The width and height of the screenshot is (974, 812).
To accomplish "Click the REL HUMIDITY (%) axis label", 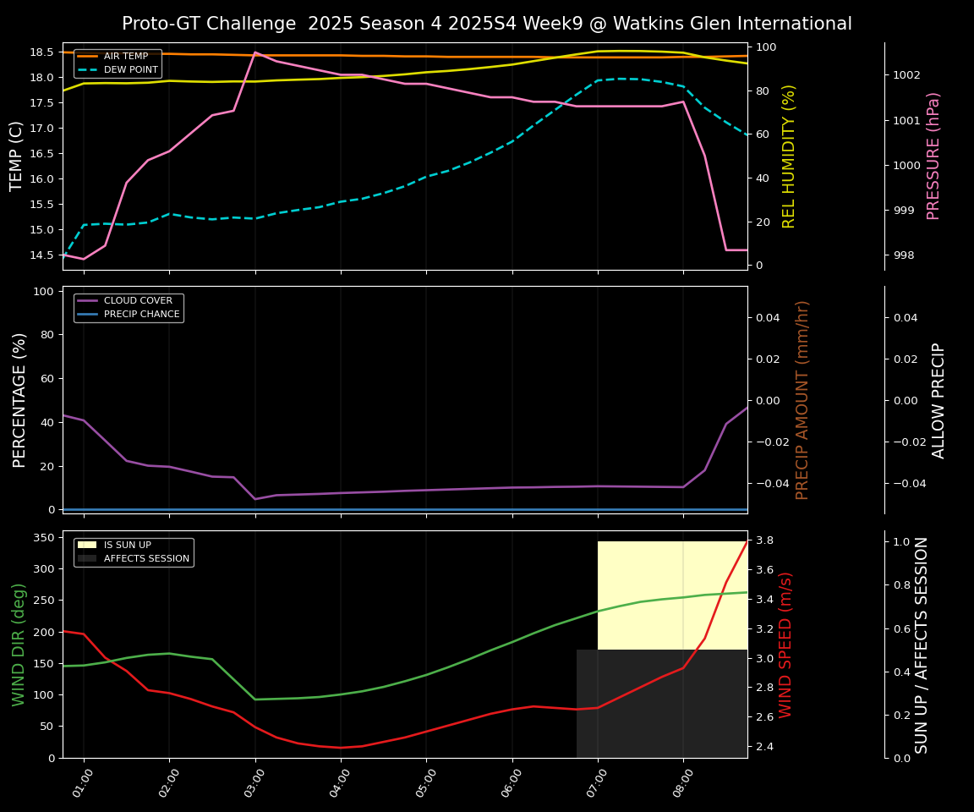I will coord(790,156).
